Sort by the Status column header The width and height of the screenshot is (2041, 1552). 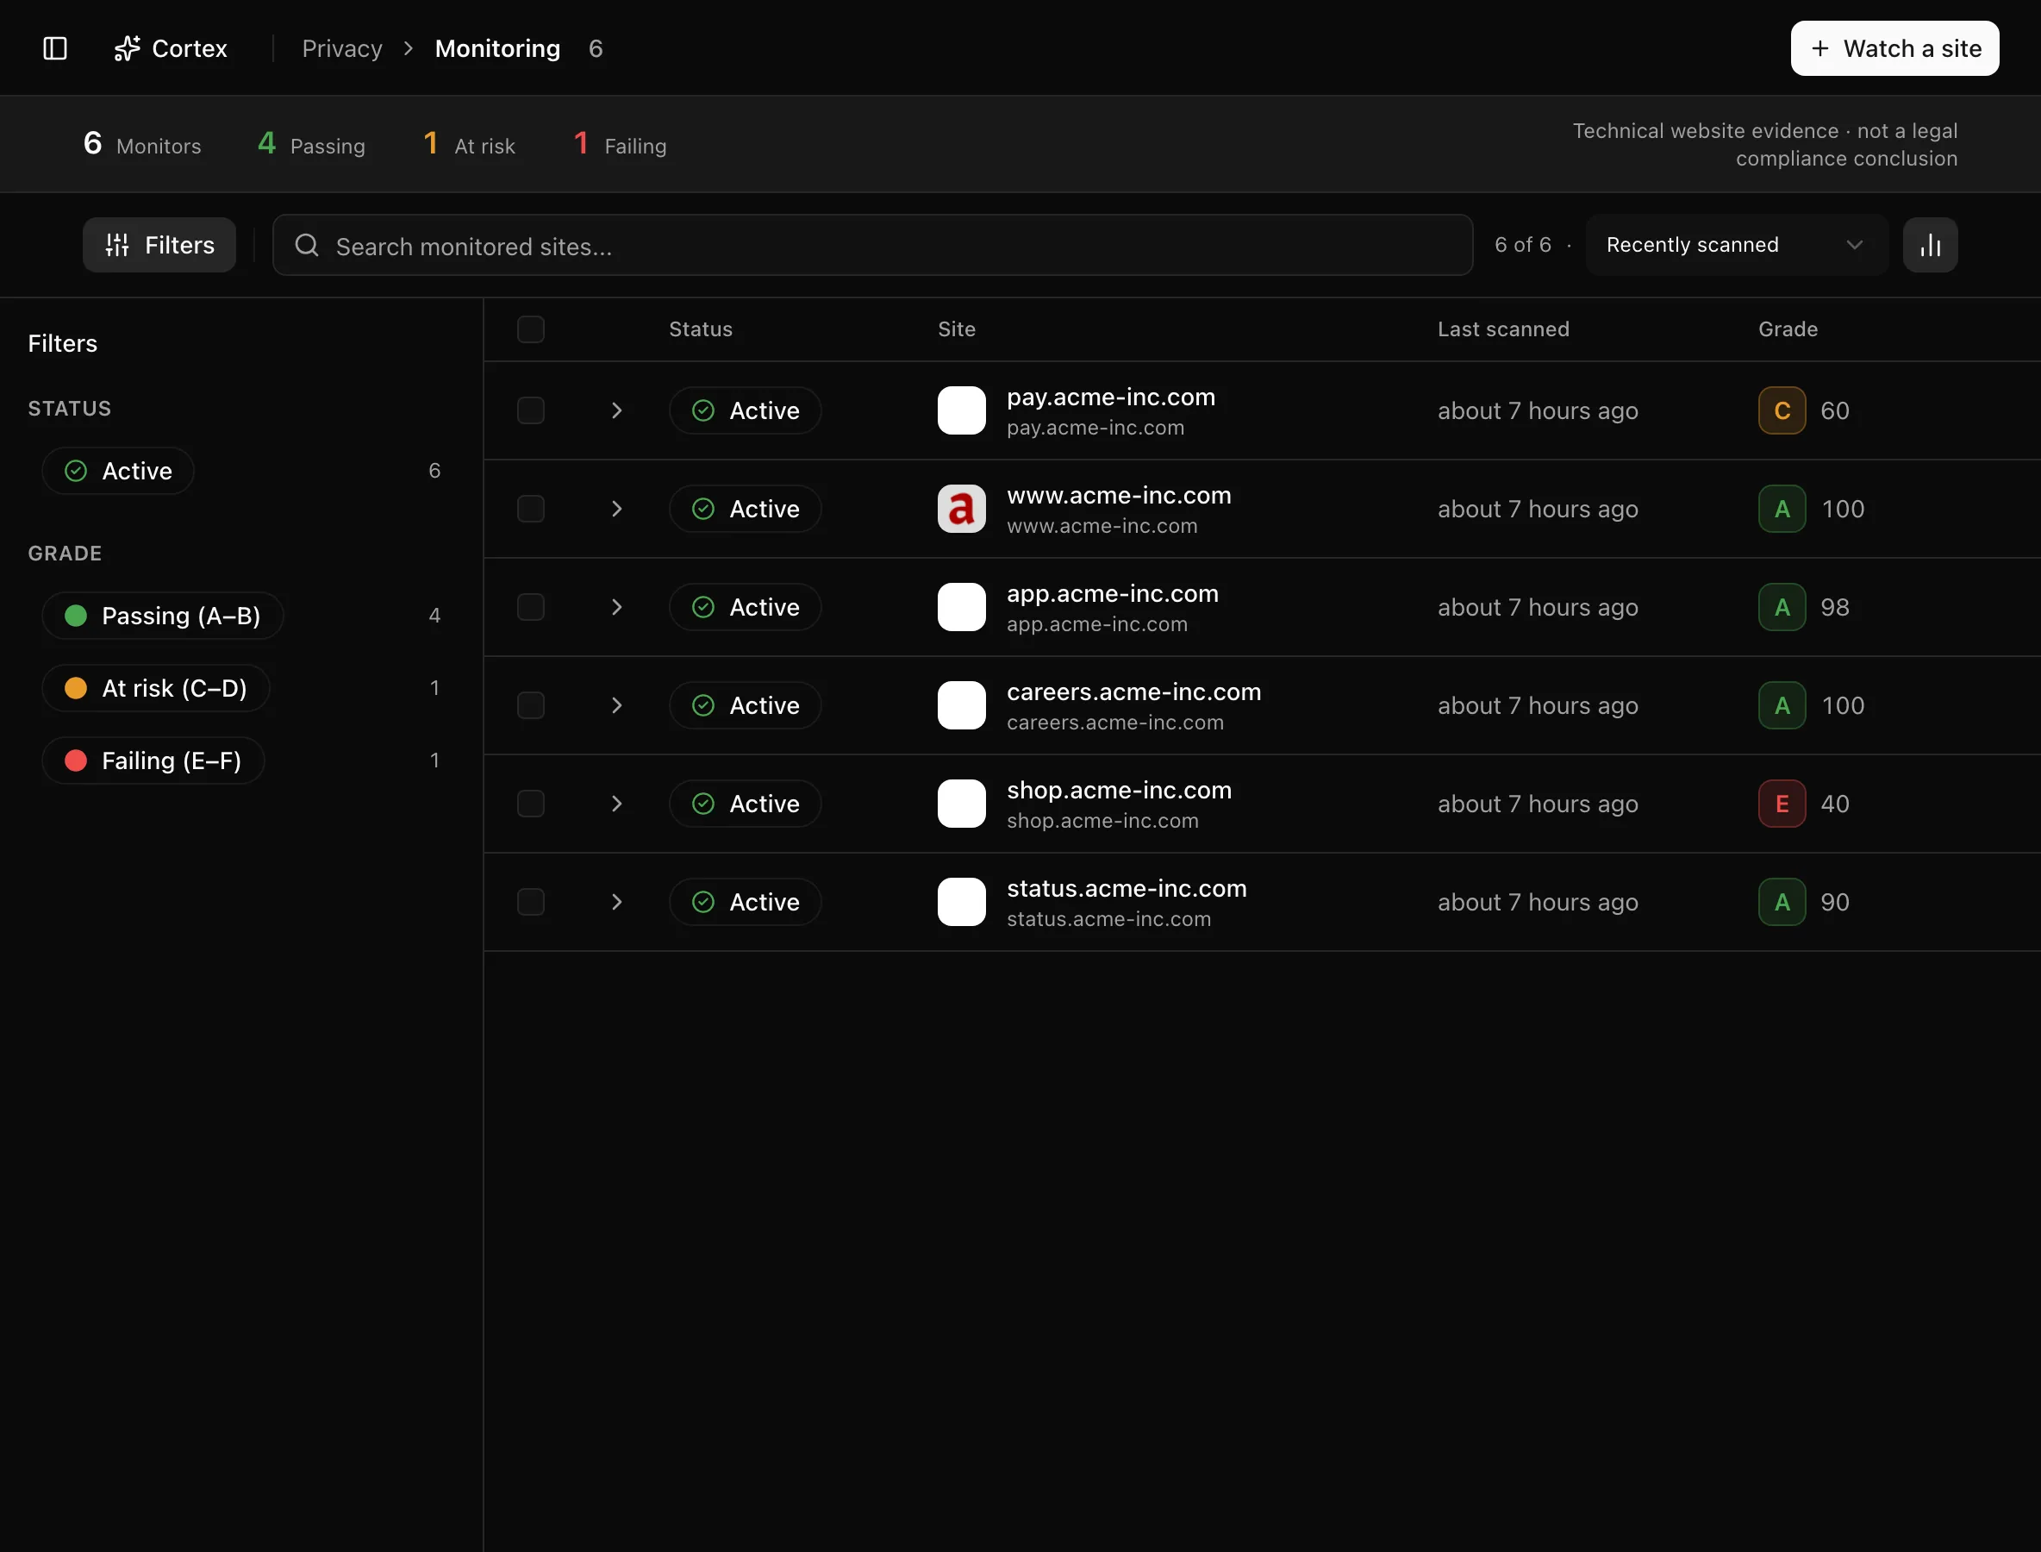700,329
